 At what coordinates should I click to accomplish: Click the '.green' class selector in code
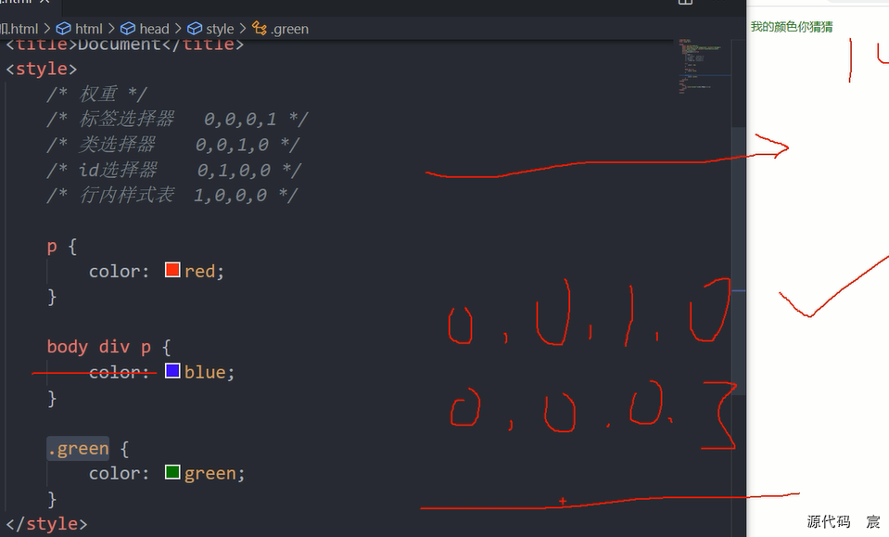pyautogui.click(x=78, y=449)
